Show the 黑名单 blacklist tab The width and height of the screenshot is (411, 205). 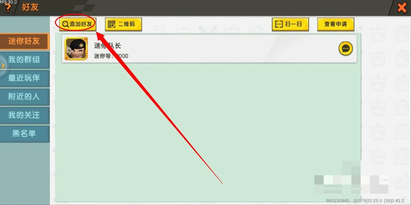point(24,134)
